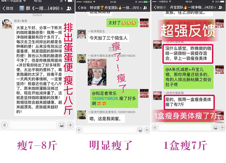Tap sender name 一排净周医生
The height and width of the screenshot is (163, 226).
(x=96, y=31)
